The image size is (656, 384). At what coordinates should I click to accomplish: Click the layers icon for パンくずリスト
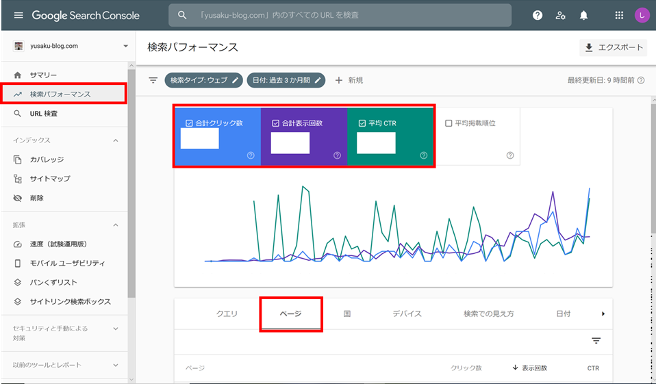pyautogui.click(x=18, y=282)
